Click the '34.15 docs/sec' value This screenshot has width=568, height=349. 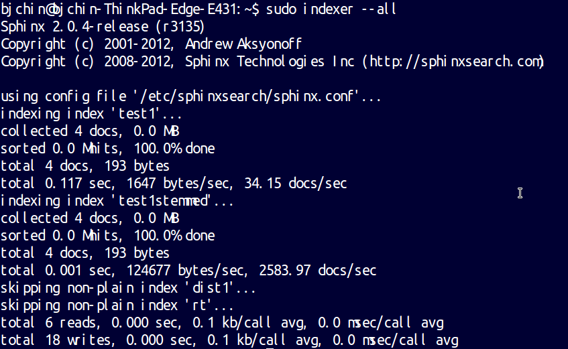(296, 183)
